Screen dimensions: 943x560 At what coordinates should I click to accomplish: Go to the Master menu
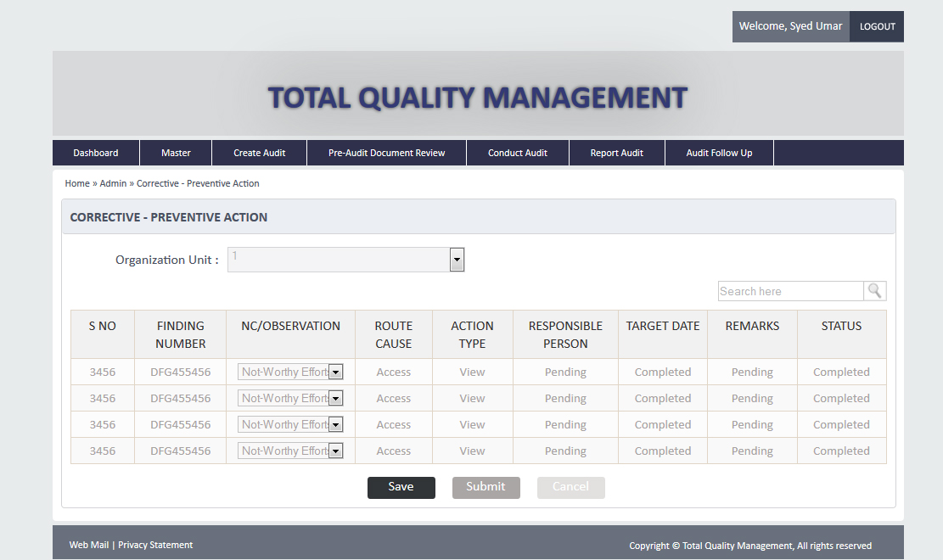pyautogui.click(x=176, y=153)
